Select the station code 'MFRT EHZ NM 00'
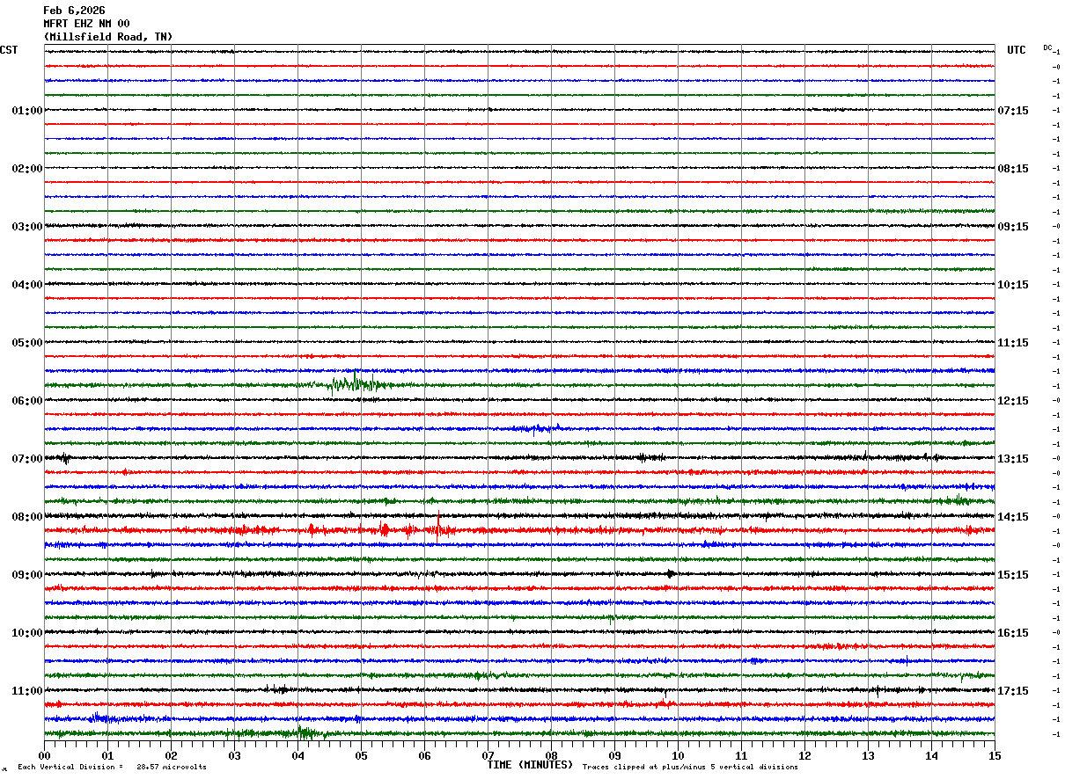 [86, 24]
